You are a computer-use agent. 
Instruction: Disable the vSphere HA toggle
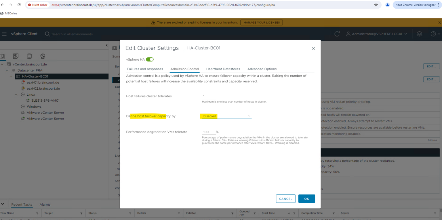150,59
